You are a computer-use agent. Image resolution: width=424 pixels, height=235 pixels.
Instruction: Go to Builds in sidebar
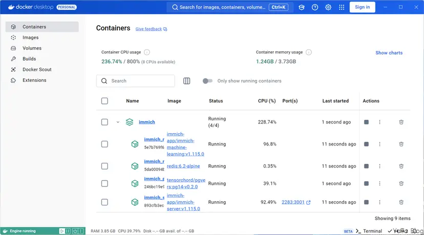pos(42,59)
